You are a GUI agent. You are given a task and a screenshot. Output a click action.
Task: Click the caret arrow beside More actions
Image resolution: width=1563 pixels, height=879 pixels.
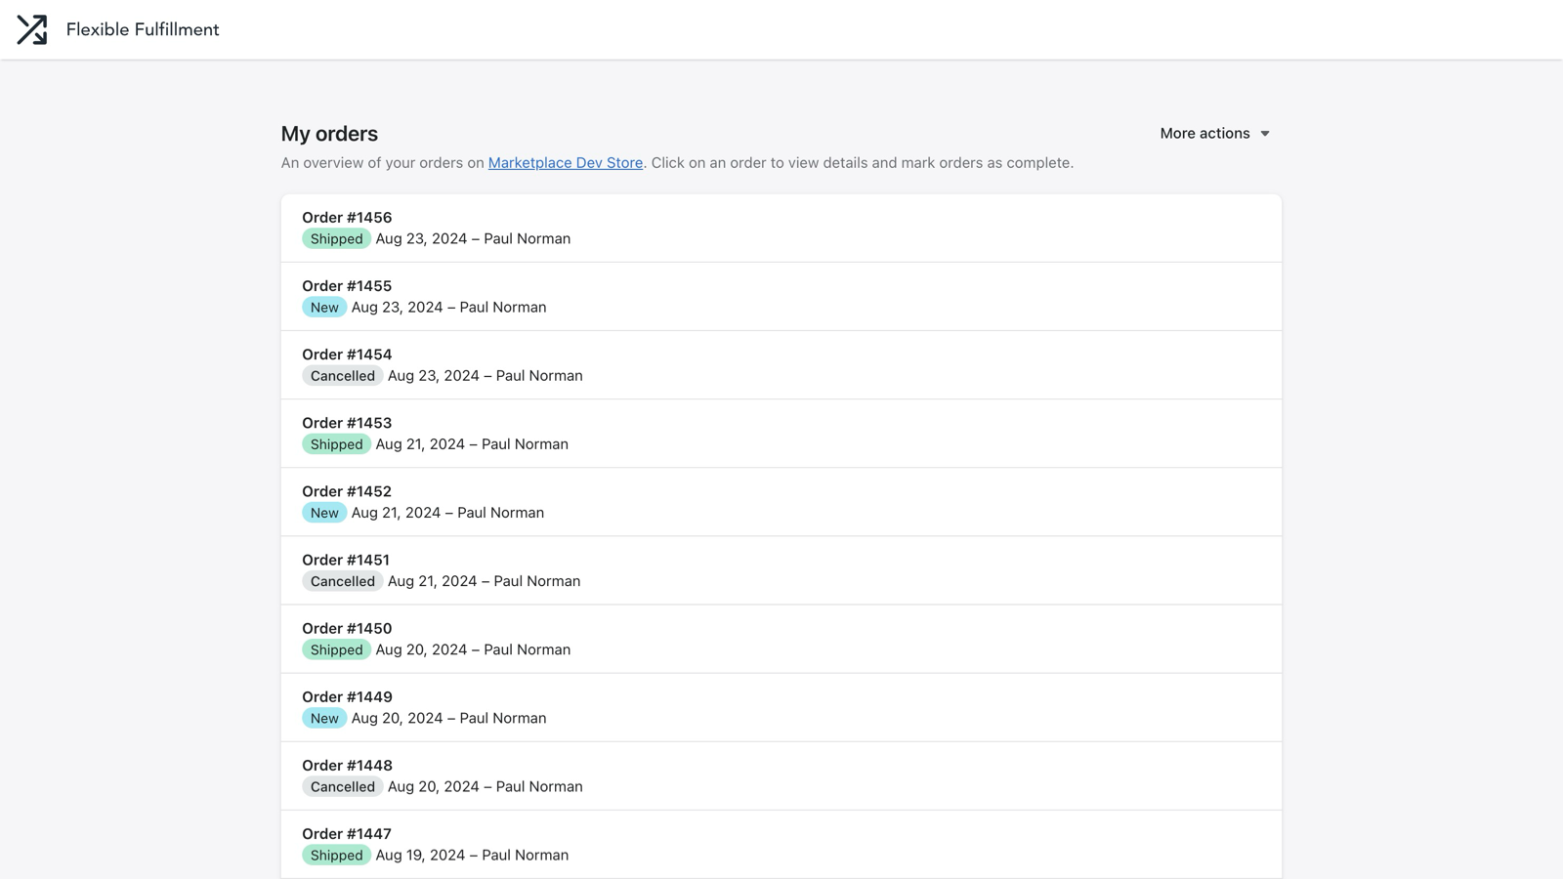(1265, 134)
